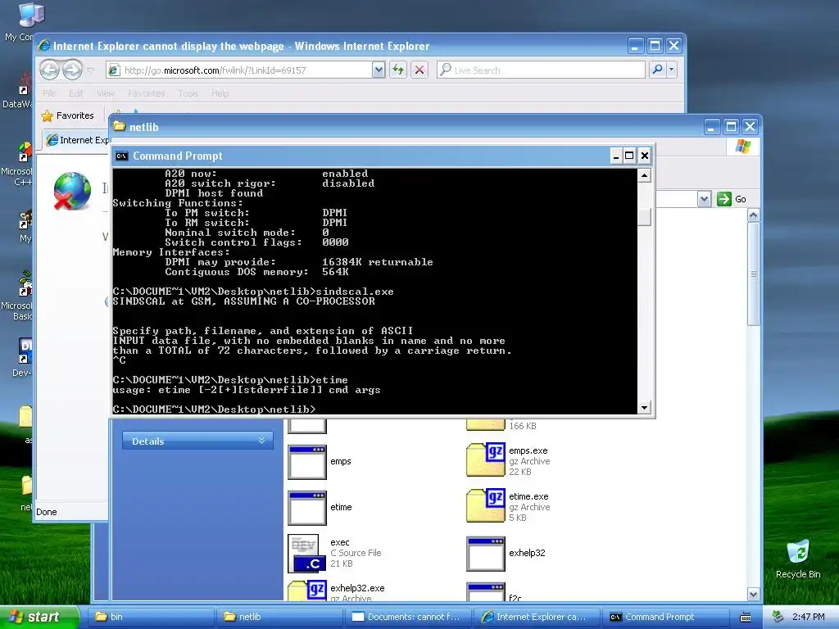
Task: Select the etime application icon
Action: 307,508
